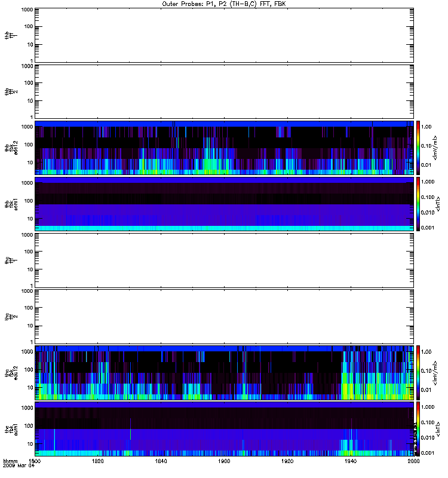Screen dimensions: 448x478
Task: Click the '0.10' value on the thc edc12 color bar
Action: point(426,371)
